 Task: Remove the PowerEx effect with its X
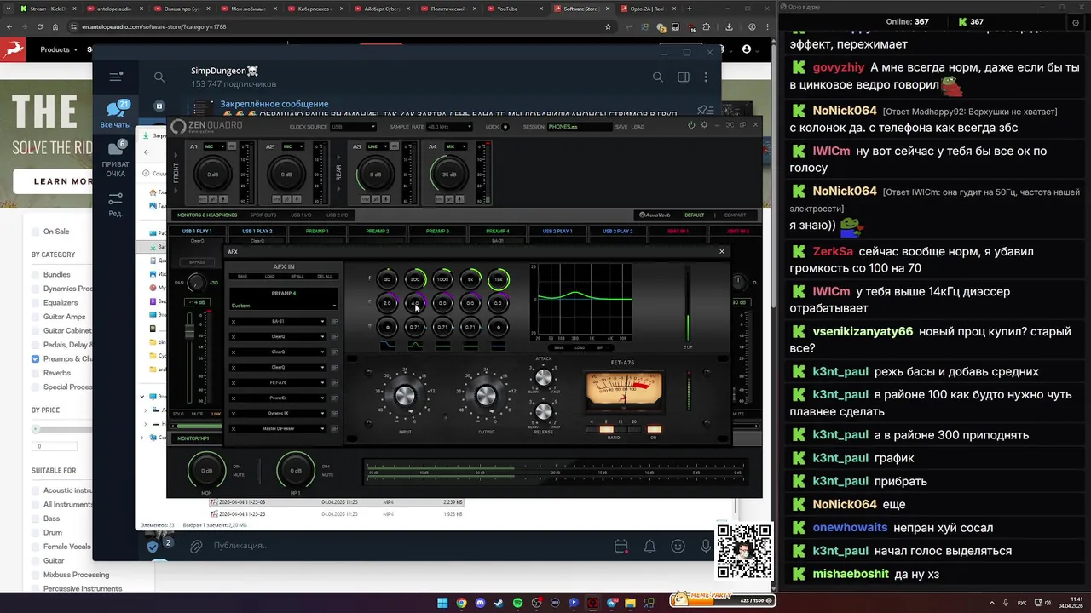tap(234, 398)
